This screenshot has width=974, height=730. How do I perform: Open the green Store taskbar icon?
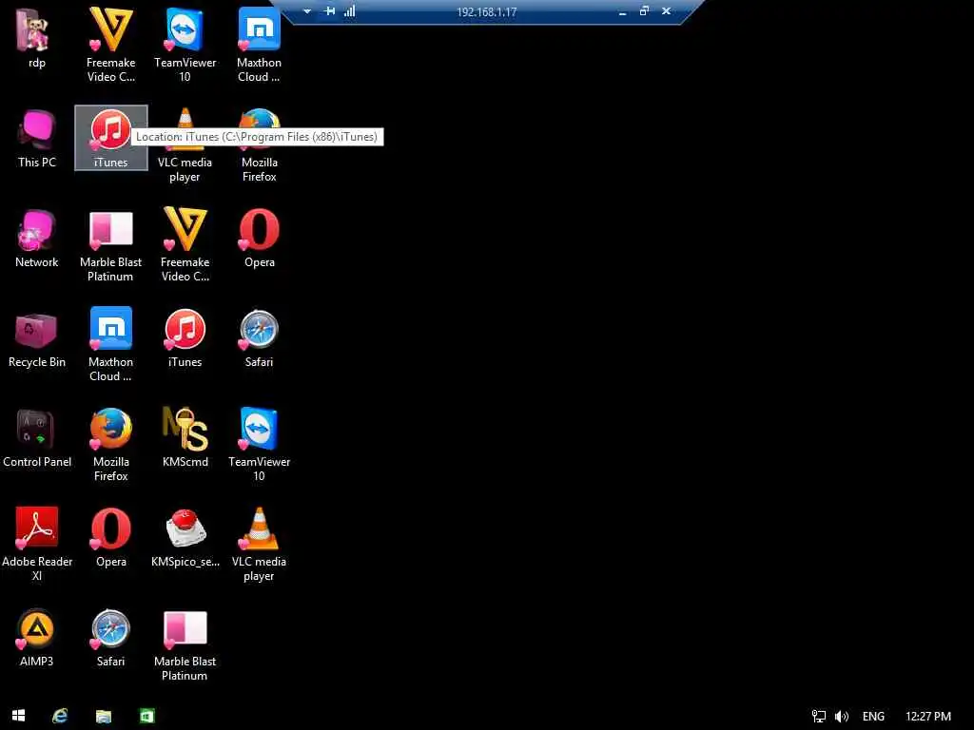coord(146,716)
